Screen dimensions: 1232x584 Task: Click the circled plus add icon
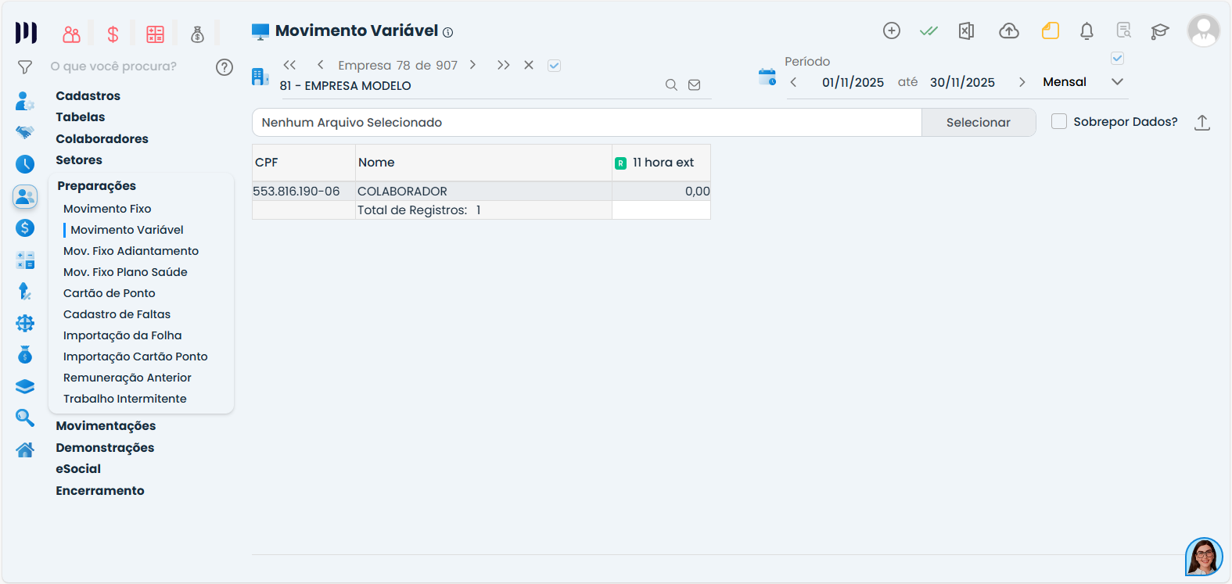pyautogui.click(x=892, y=30)
